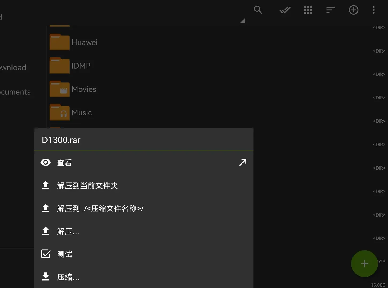Choose 解压到 ./<压缩文件名称>/
Image resolution: width=388 pixels, height=288 pixels.
(x=144, y=208)
